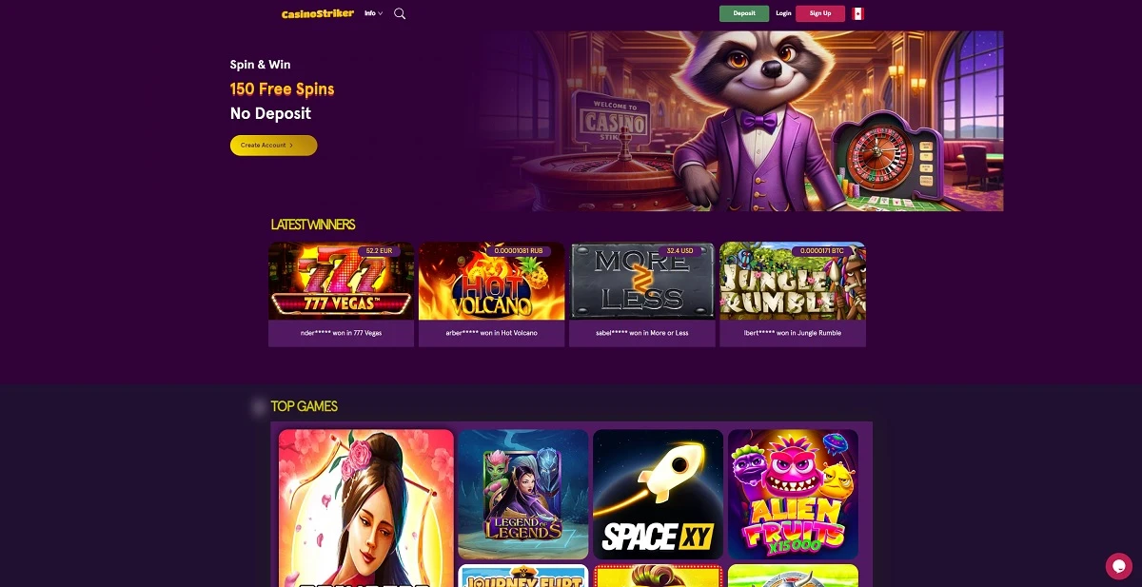
Task: Open the Hot Volcano game thumbnail
Action: coord(491,281)
